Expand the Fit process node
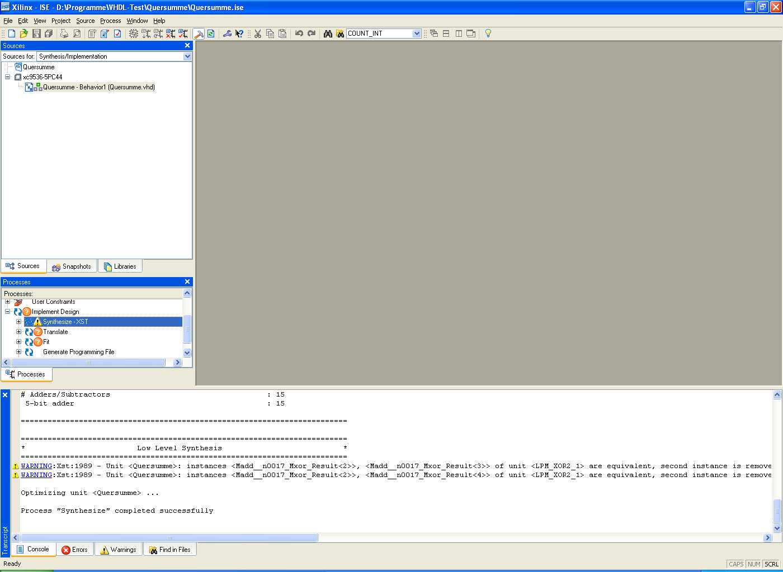Screen dimensions: 783x572 18,342
